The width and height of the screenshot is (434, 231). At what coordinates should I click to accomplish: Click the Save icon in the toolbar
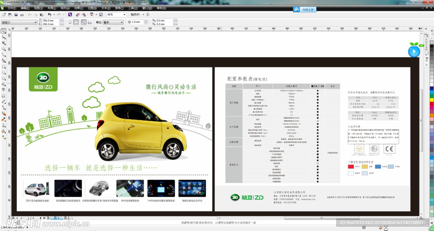(x=16, y=14)
